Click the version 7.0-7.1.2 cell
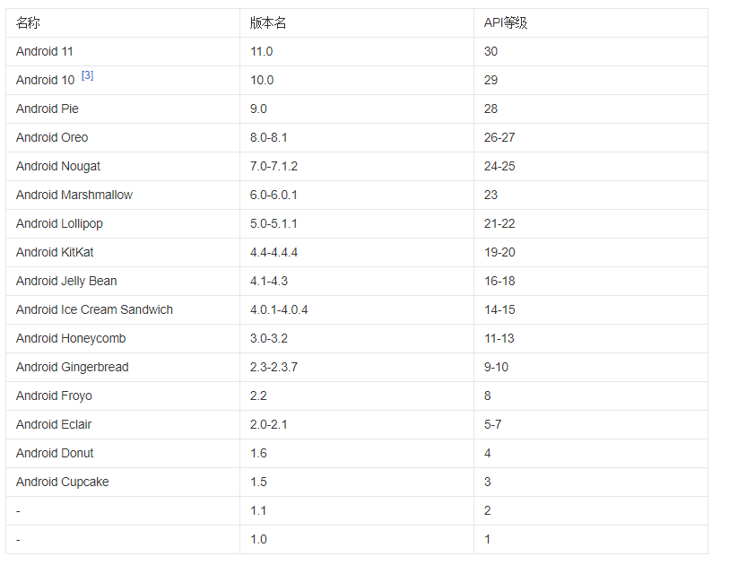Viewport: 738px width, 565px height. pyautogui.click(x=273, y=167)
